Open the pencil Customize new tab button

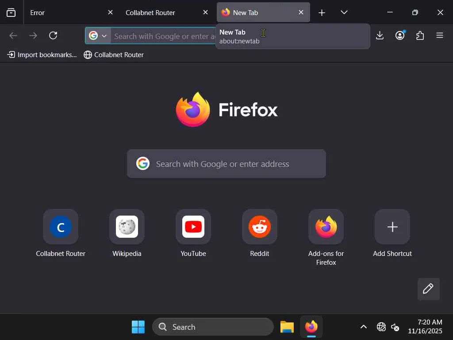(x=428, y=289)
